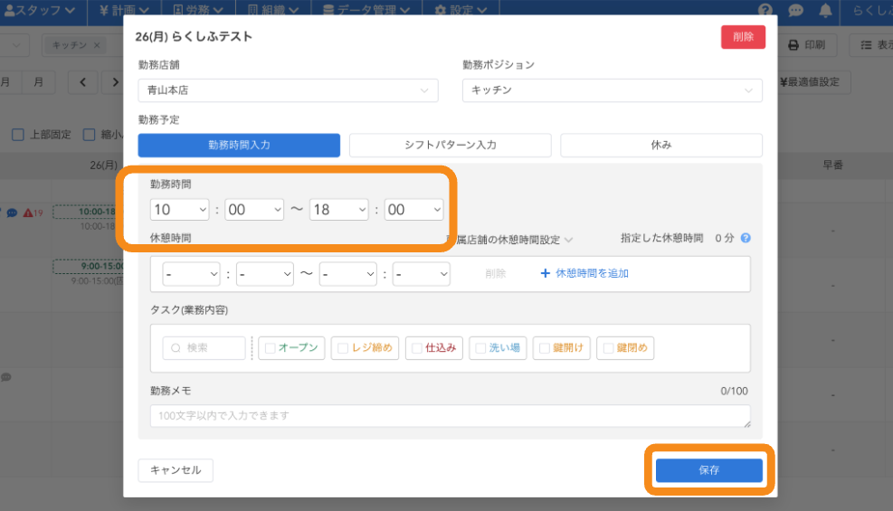893x511 pixels.
Task: Click the 勤務メモ text field
Action: point(450,416)
